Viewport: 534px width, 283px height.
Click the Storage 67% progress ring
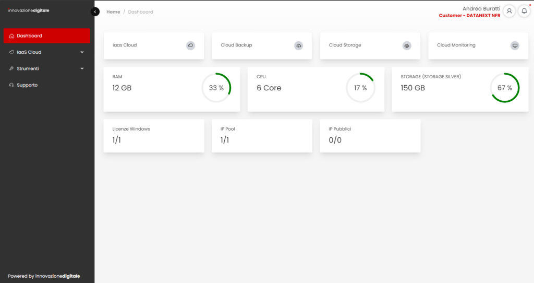[504, 88]
